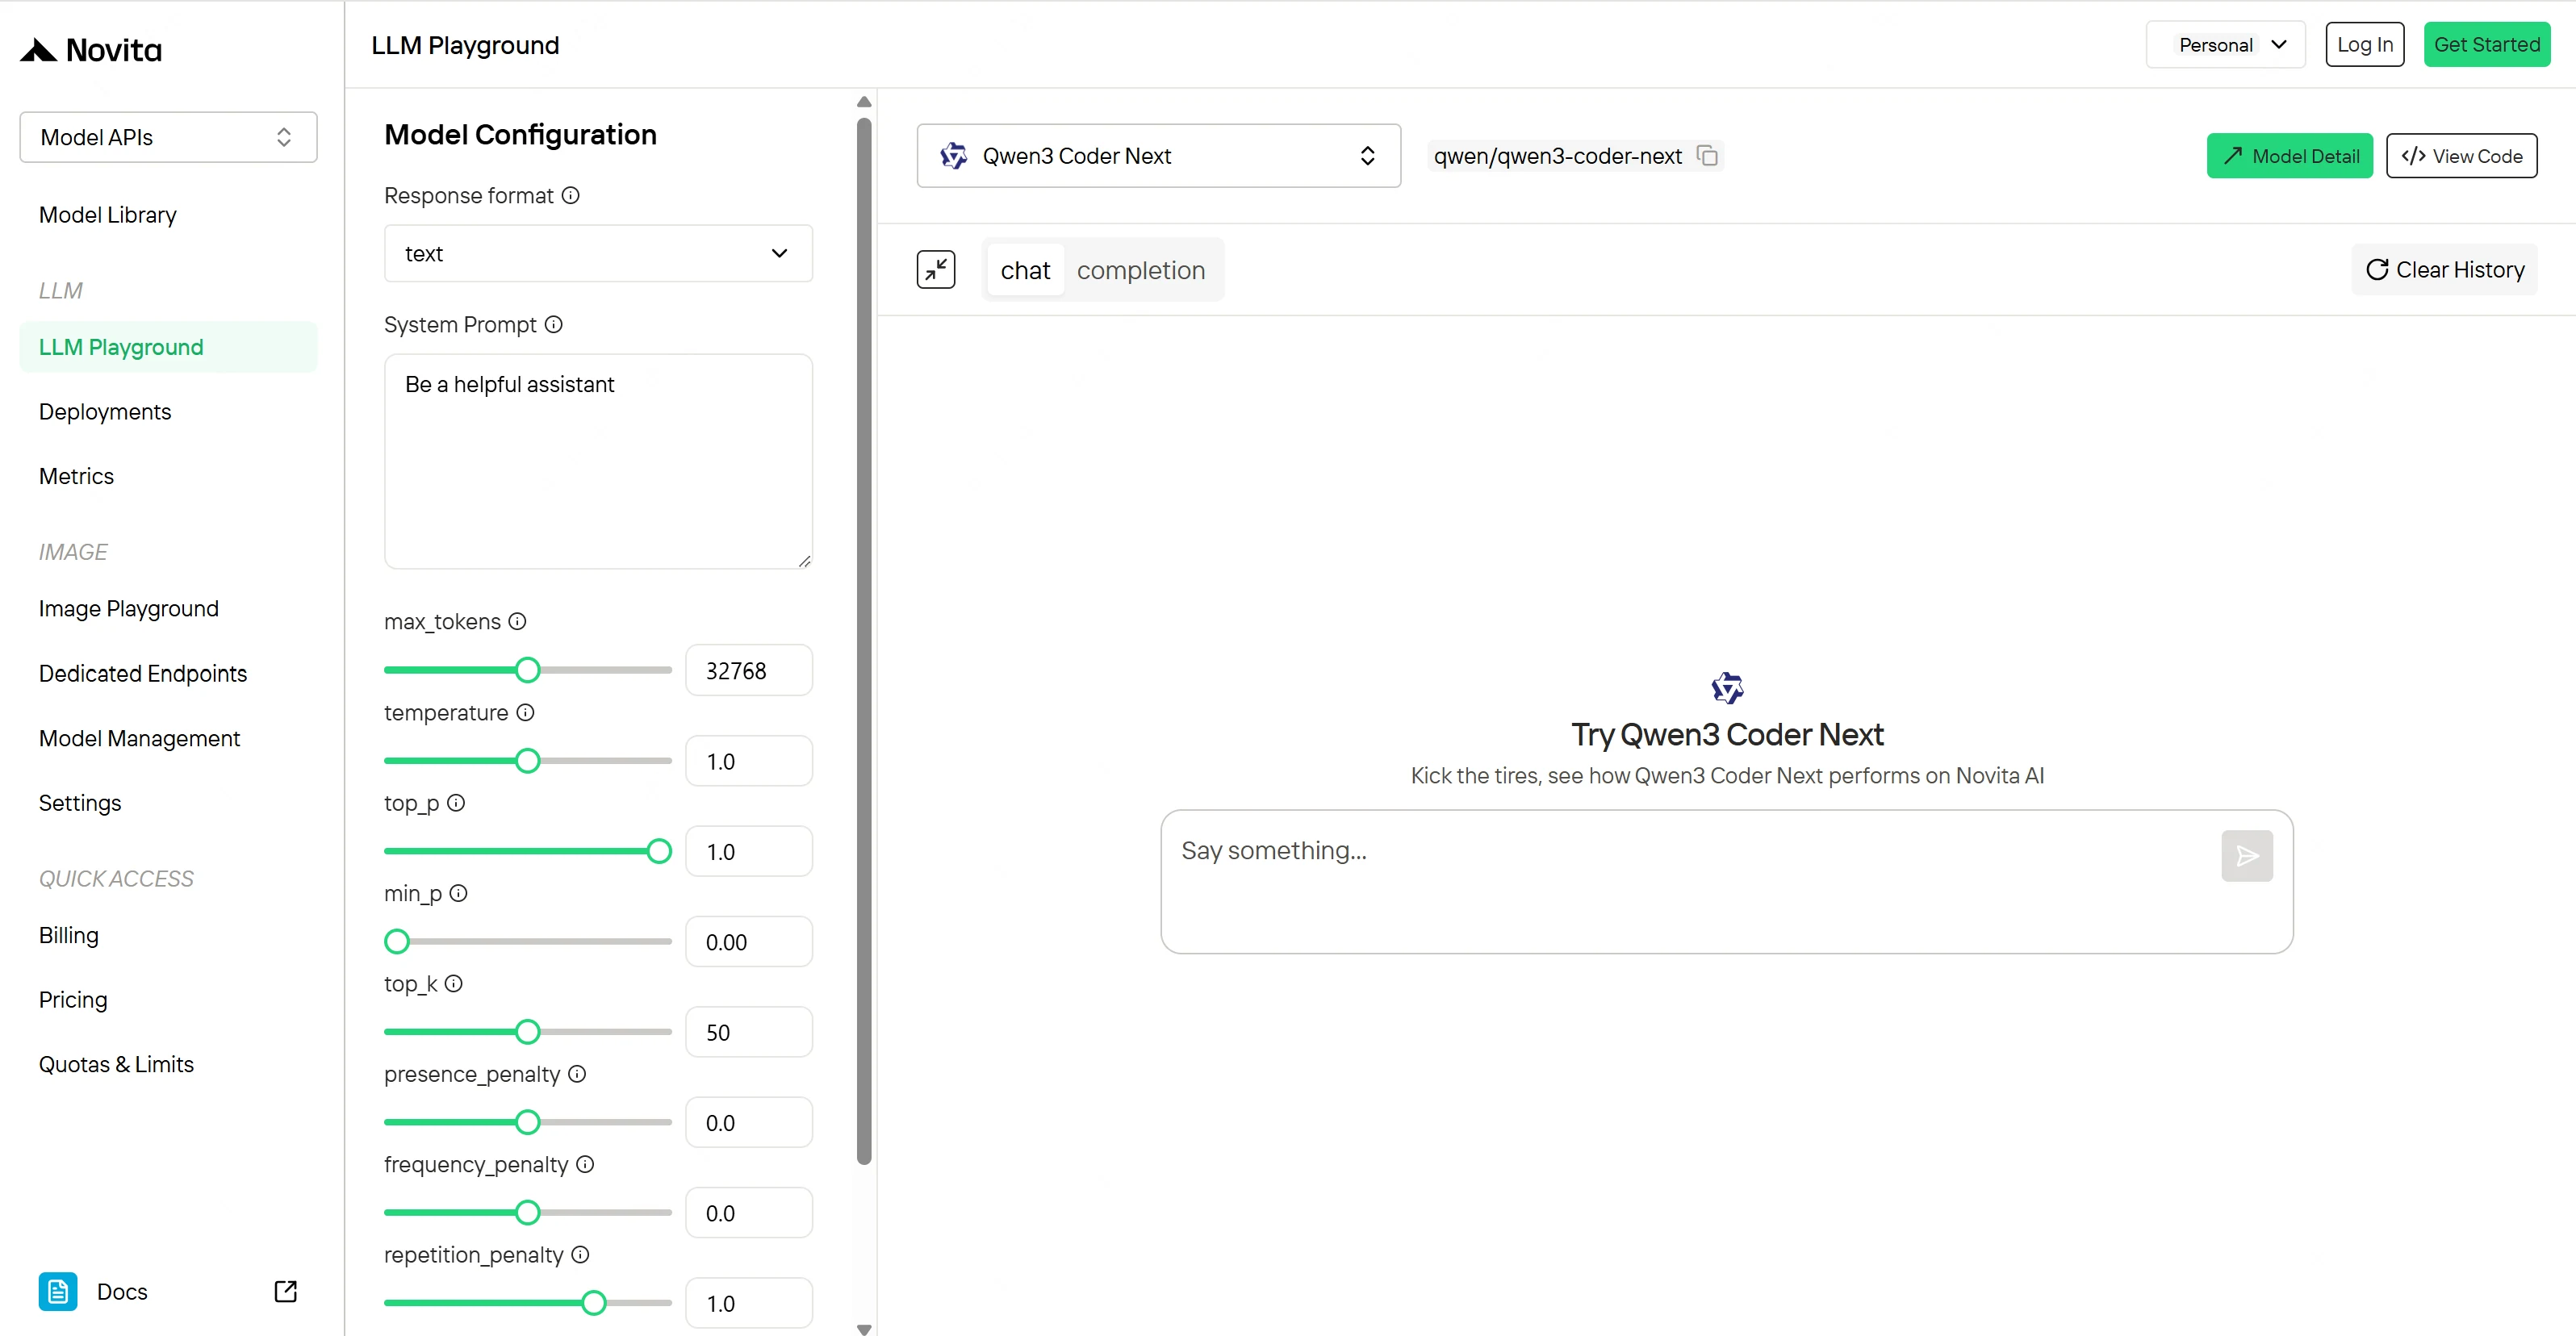Screen dimensions: 2576x1336
Task: Click the send message arrow icon
Action: [x=2247, y=856]
